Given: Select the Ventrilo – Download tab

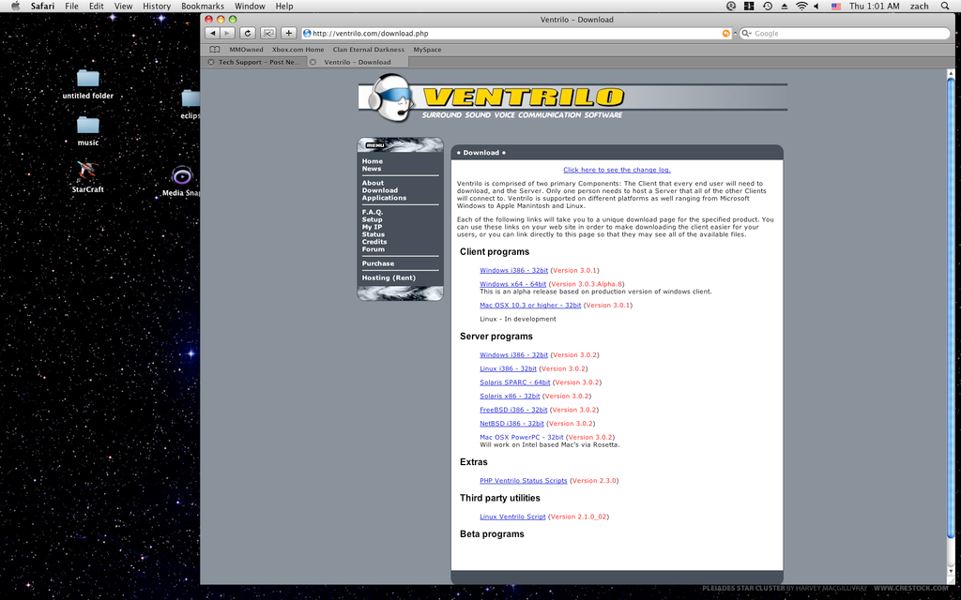Looking at the screenshot, I should (358, 62).
